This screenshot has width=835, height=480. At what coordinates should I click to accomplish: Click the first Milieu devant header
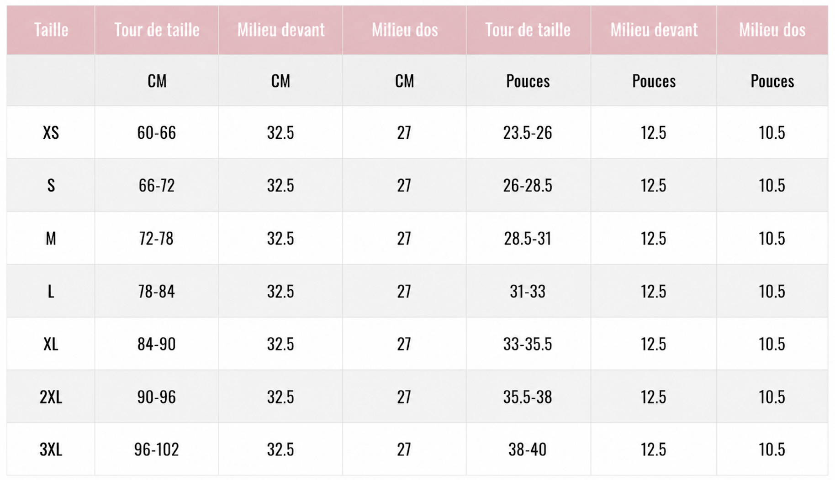[281, 30]
